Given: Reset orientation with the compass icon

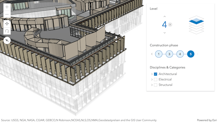Looking at the screenshot, I should pyautogui.click(x=7, y=40).
